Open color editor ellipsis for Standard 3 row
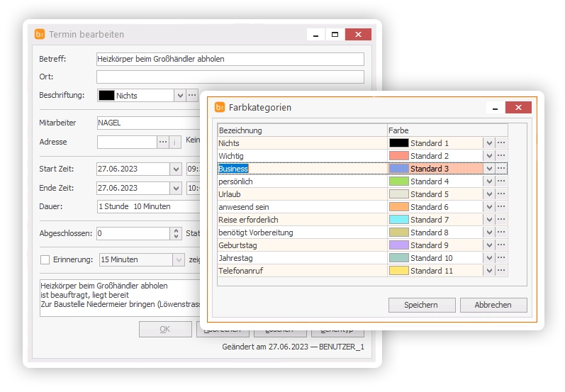 point(501,169)
